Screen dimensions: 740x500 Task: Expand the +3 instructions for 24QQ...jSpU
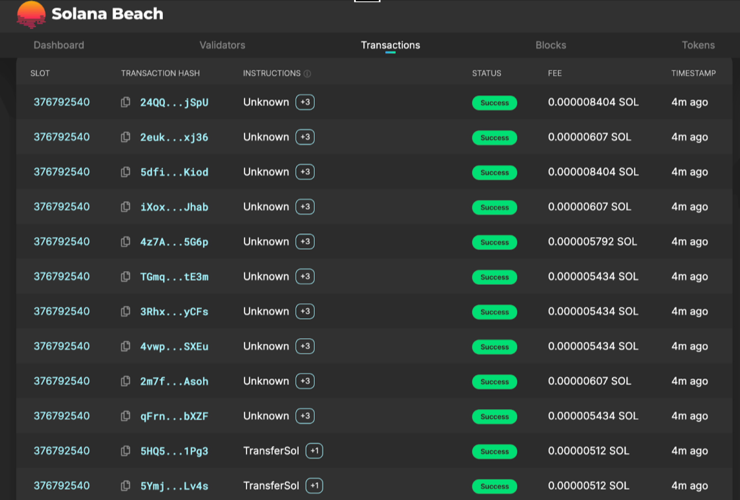click(x=305, y=102)
